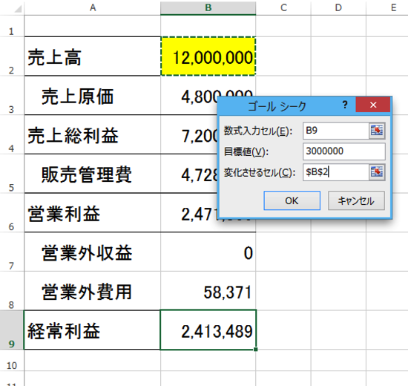This screenshot has height=386, width=408.
Task: Click the select-all corner triangle
Action: tap(18, 9)
